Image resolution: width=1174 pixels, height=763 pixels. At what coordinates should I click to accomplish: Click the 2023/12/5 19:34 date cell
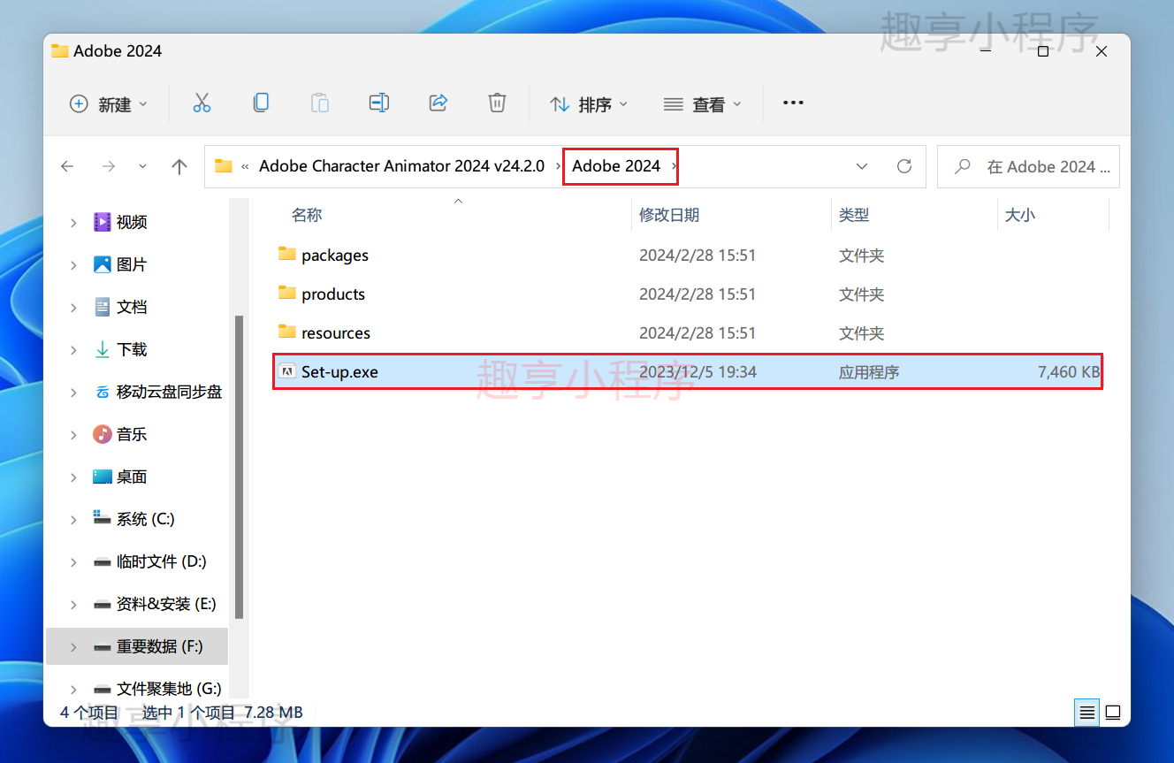tap(698, 372)
